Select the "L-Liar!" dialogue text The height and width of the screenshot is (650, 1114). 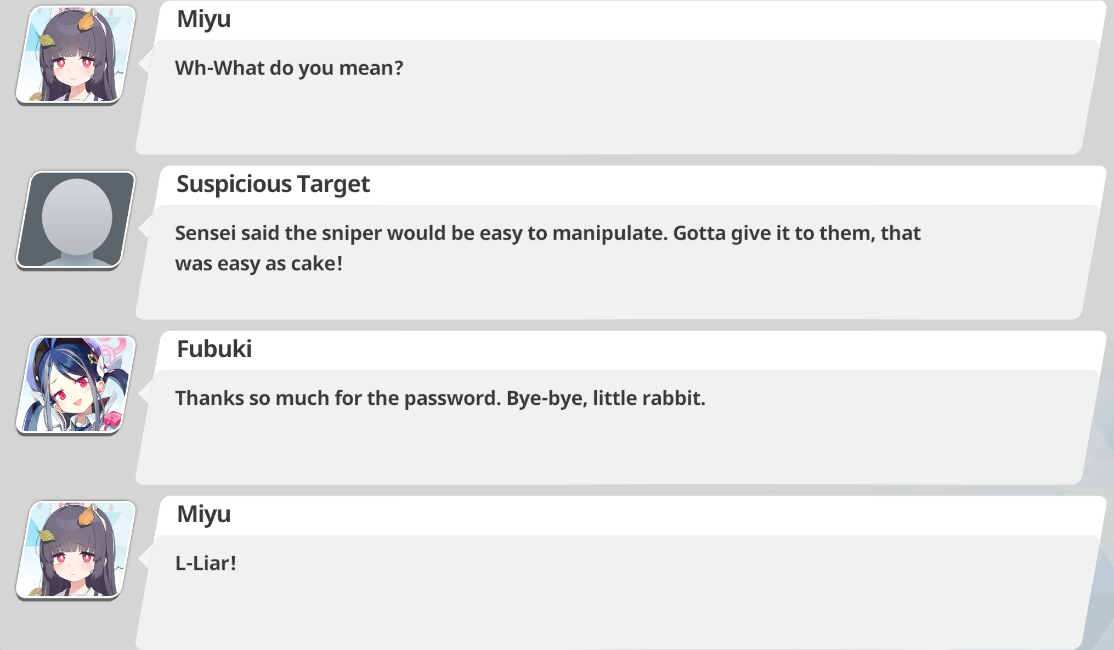pos(206,563)
